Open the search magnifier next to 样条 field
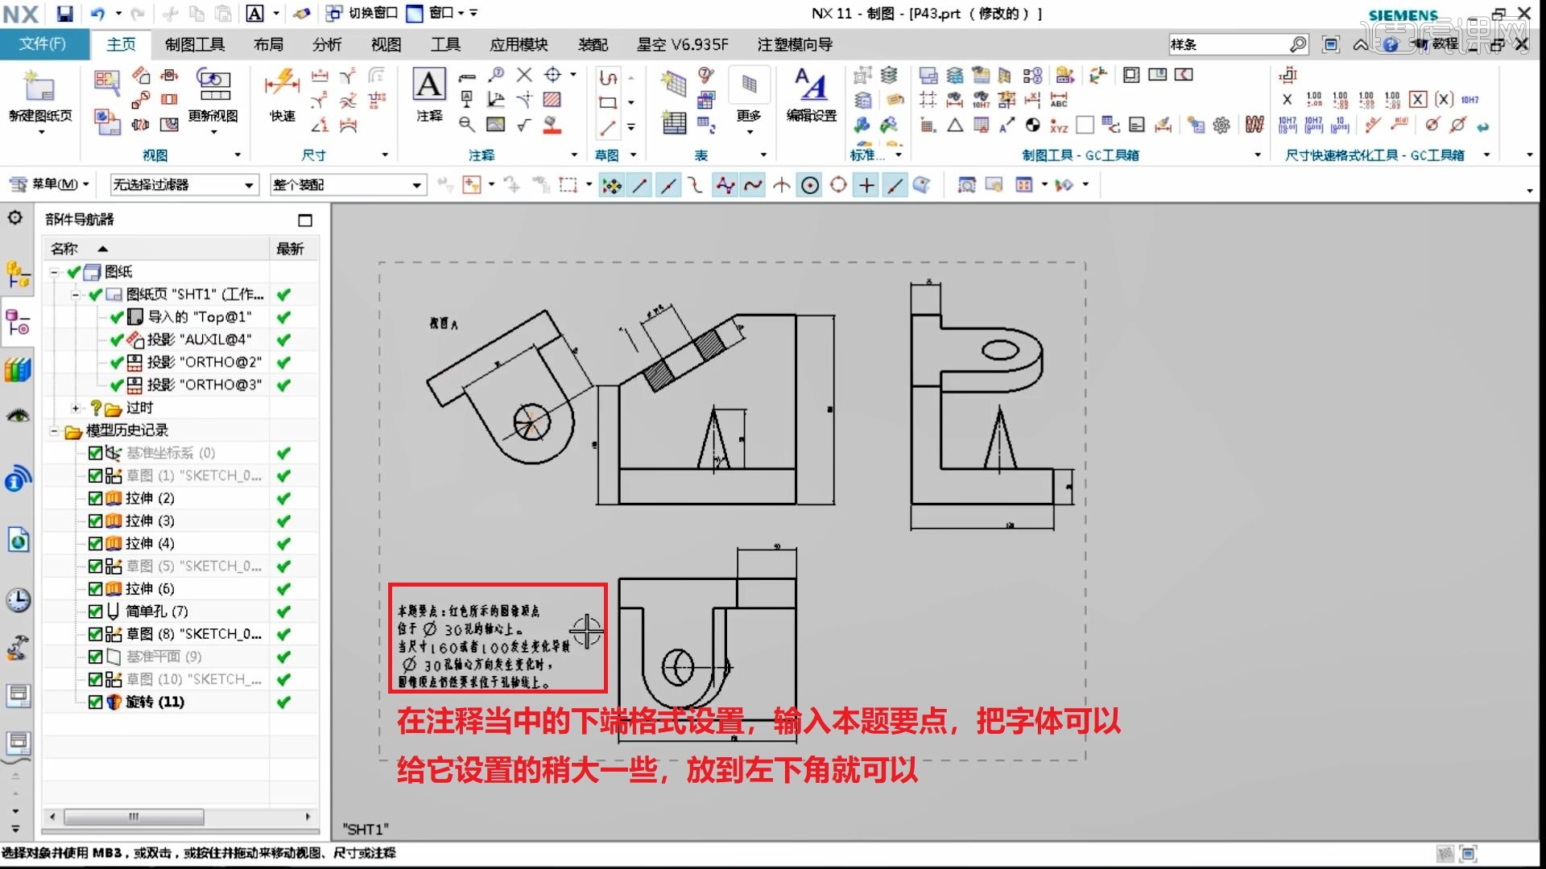This screenshot has height=869, width=1546. [1297, 44]
